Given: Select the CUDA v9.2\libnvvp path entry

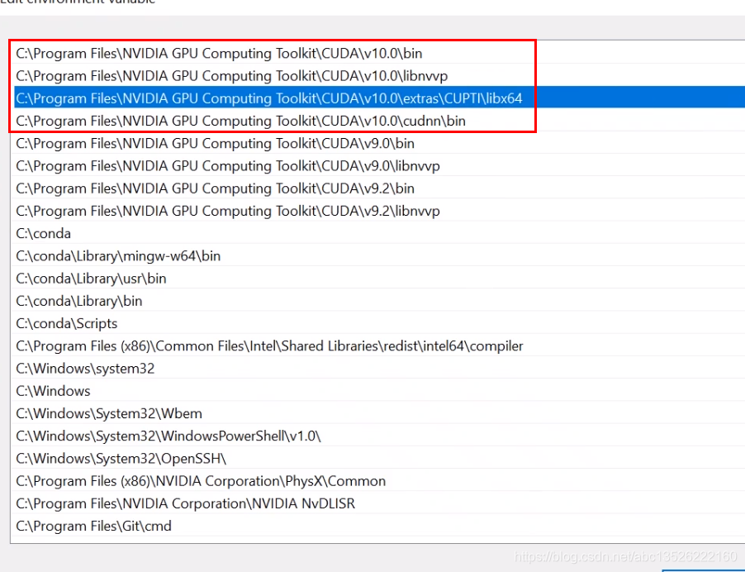Looking at the screenshot, I should pyautogui.click(x=379, y=211).
